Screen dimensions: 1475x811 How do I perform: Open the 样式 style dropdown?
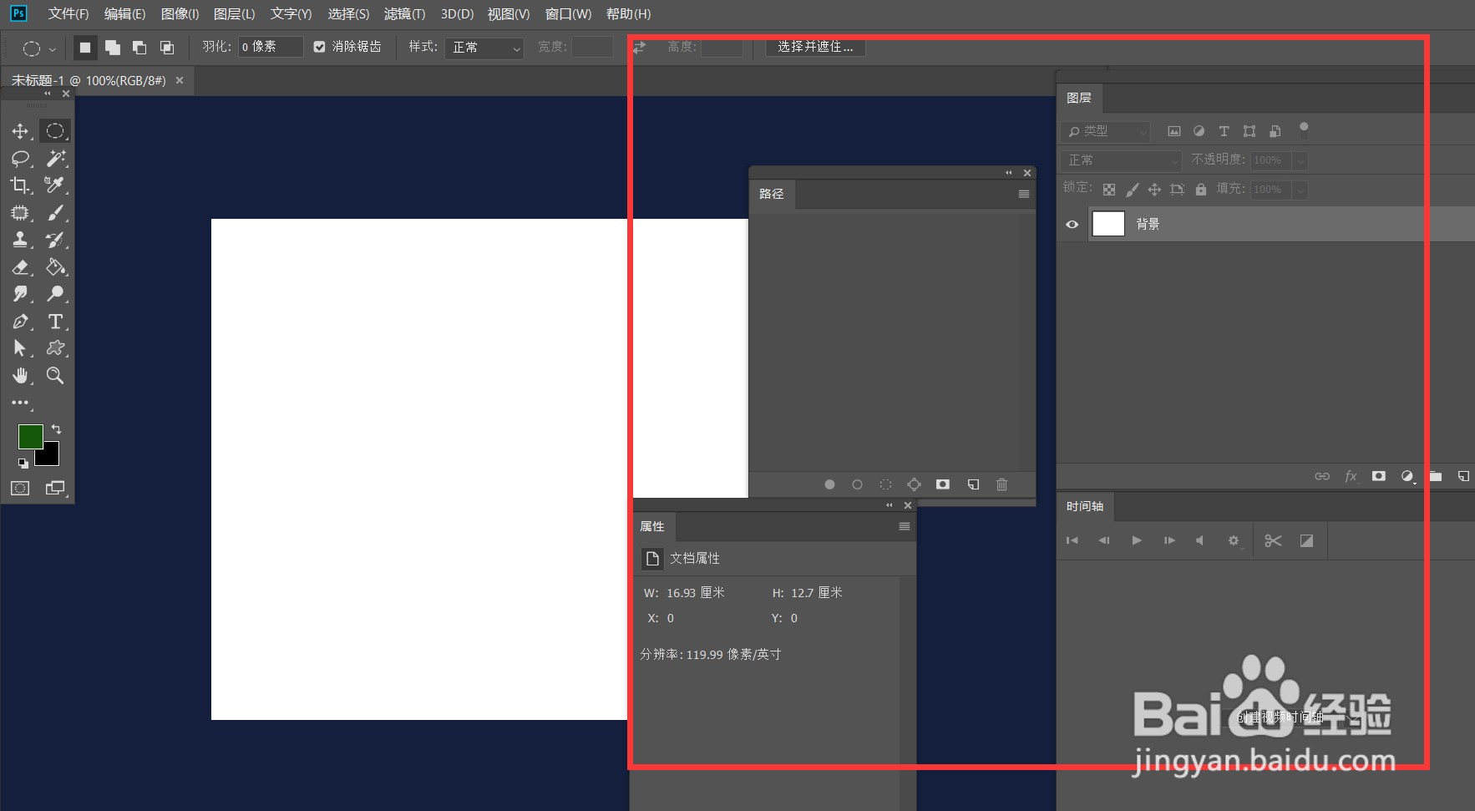(484, 48)
